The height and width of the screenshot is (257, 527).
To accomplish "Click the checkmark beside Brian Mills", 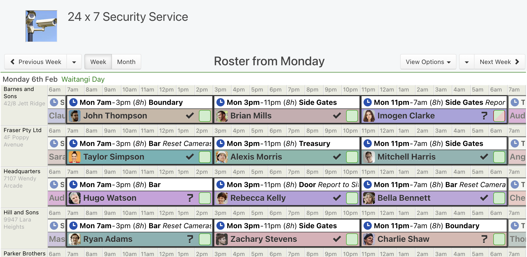I will 337,116.
